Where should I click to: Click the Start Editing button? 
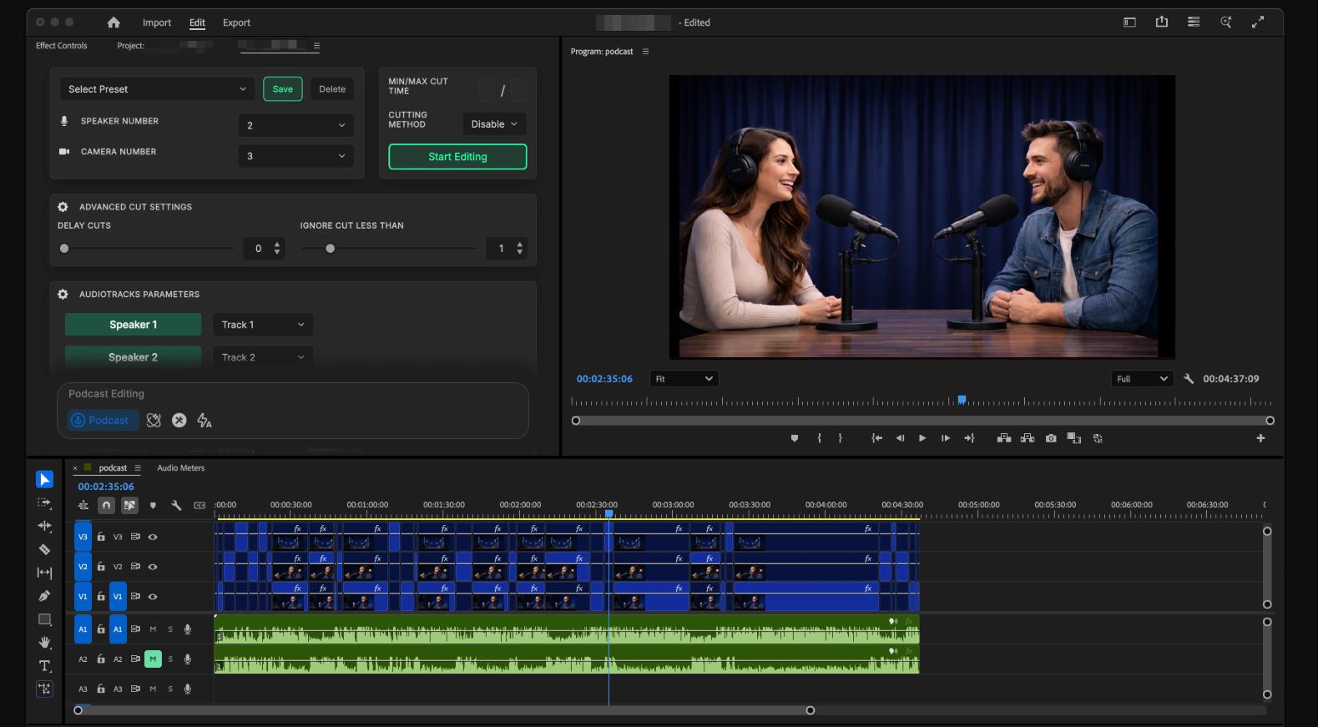click(x=457, y=157)
